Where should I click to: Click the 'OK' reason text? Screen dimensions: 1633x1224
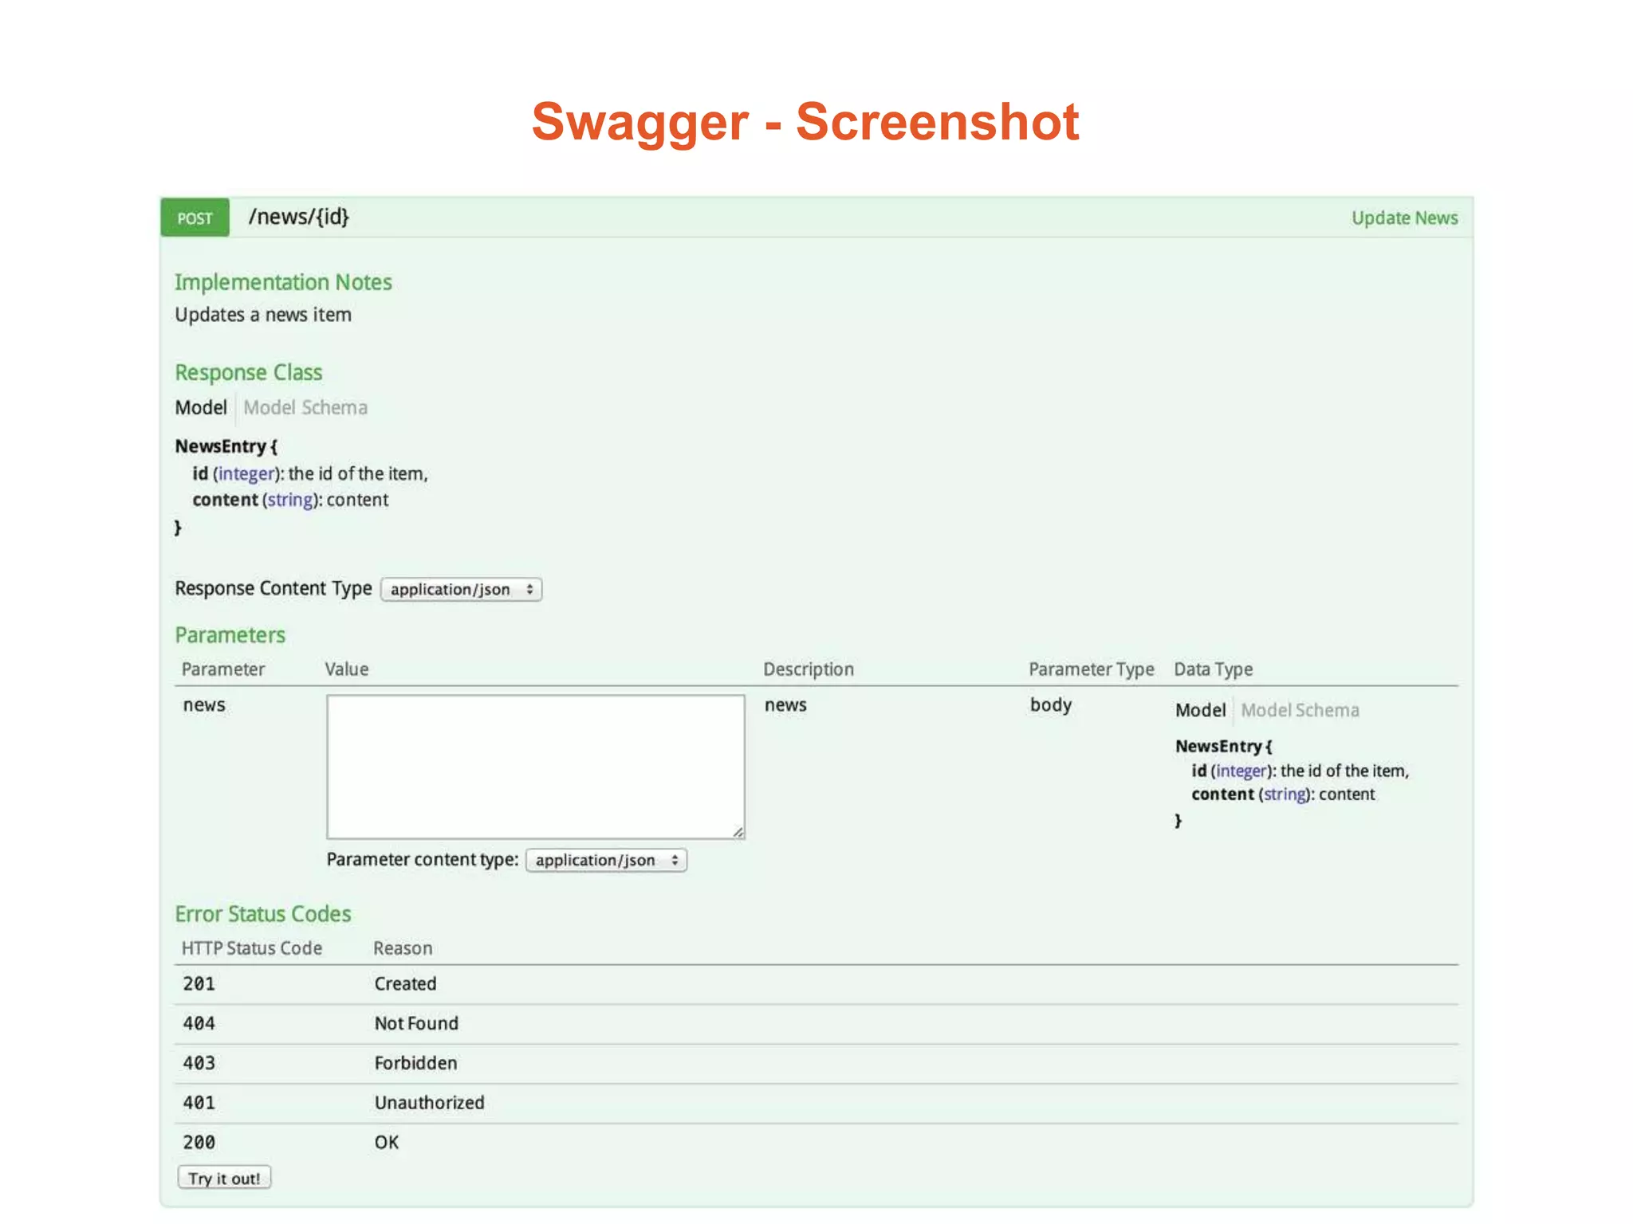click(387, 1143)
